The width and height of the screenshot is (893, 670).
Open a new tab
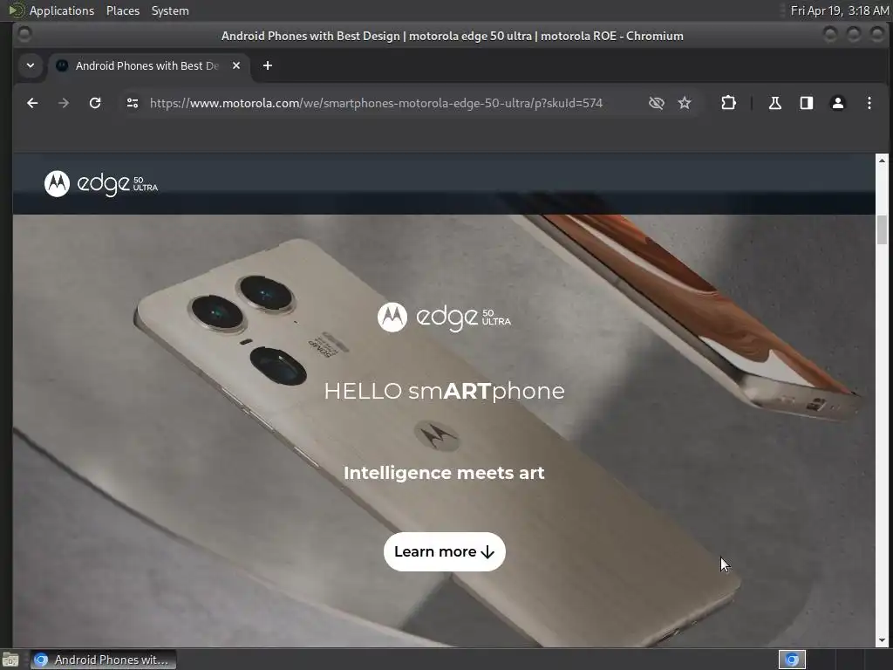coord(268,65)
